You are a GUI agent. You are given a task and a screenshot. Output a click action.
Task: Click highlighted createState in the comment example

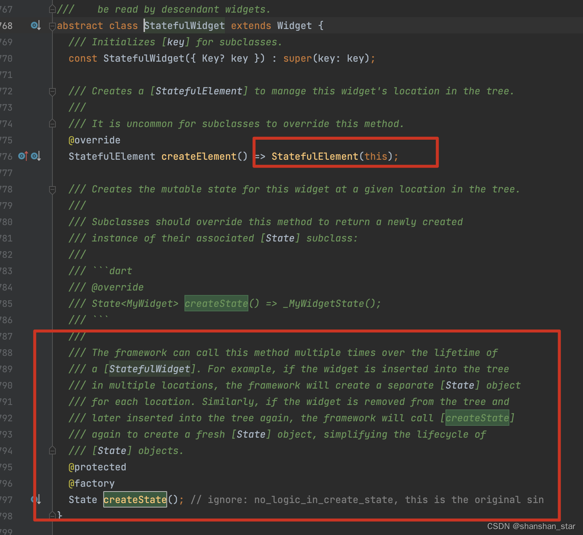coord(216,304)
